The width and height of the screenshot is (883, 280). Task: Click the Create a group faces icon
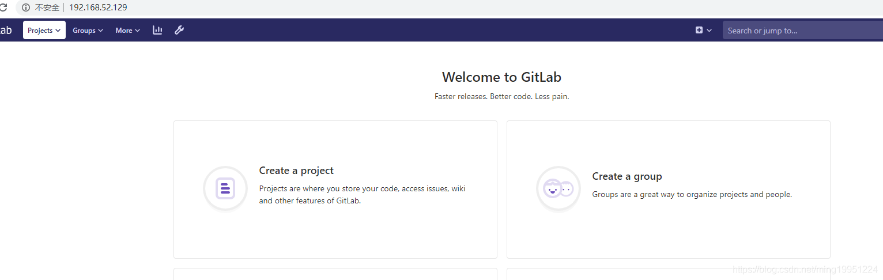[x=558, y=188]
